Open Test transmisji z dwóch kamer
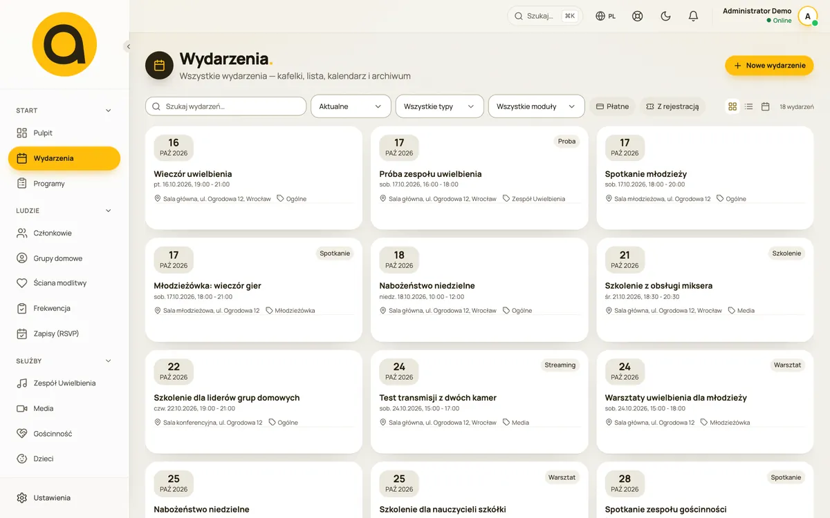Screen dimensions: 830x518 click(479, 402)
